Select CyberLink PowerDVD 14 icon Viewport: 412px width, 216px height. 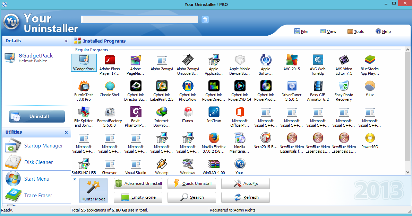pyautogui.click(x=240, y=86)
